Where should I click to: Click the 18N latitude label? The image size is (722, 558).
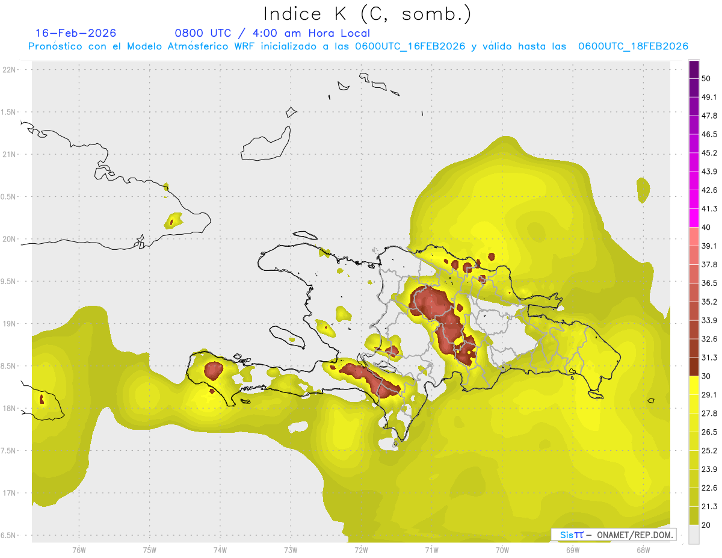[10, 409]
